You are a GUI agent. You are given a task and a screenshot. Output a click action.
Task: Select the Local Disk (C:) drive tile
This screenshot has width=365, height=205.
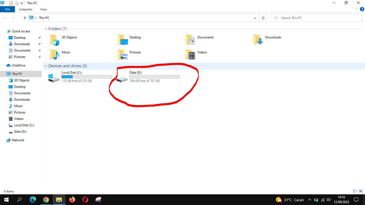click(x=80, y=77)
